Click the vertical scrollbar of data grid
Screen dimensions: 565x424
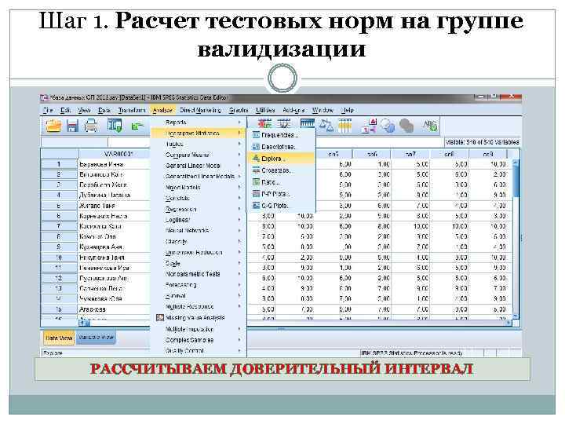pyautogui.click(x=516, y=238)
